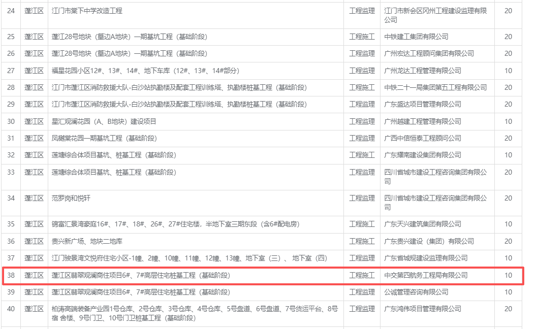Select company cell 中铁建工集团有限公司
Screen dimensions: 538x329
416,37
